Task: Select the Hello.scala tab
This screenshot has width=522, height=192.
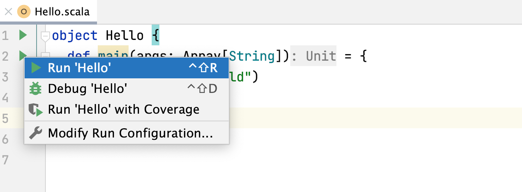Action: point(62,12)
